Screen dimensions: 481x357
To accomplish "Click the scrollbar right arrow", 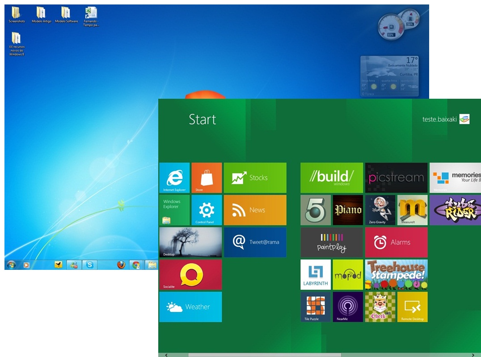I will coord(473,355).
